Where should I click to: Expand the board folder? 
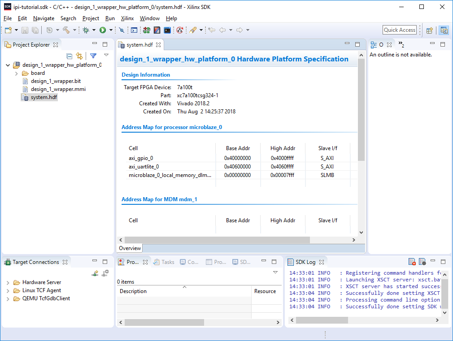point(17,73)
